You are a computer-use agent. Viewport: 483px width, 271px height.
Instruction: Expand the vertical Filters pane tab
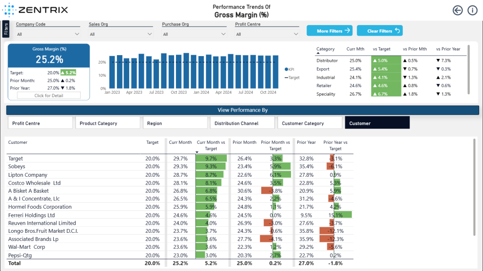6,29
